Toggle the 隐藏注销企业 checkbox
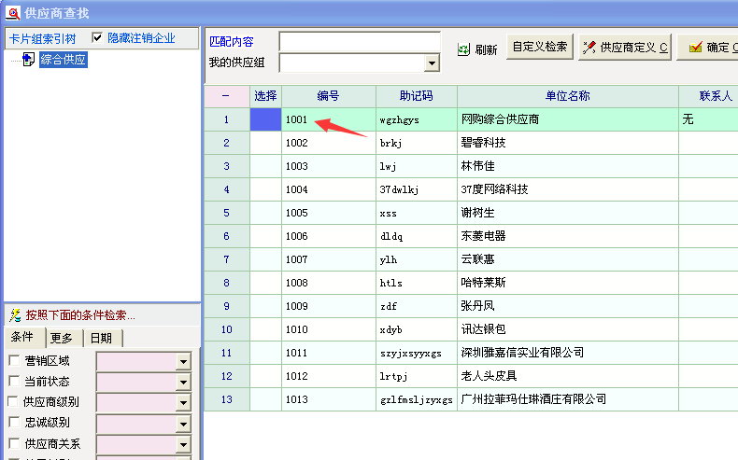This screenshot has width=738, height=460. [x=97, y=38]
